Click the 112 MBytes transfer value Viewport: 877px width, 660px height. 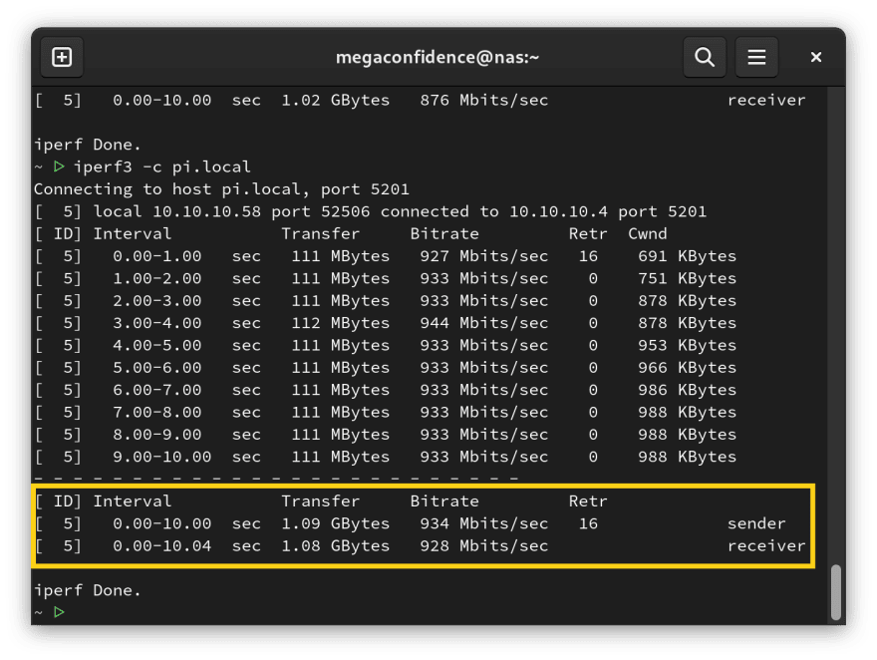(340, 323)
